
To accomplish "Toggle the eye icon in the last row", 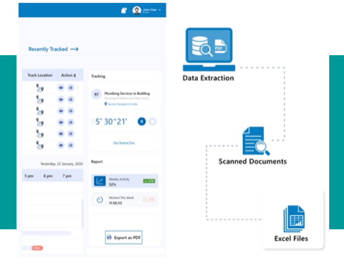I will (x=61, y=145).
